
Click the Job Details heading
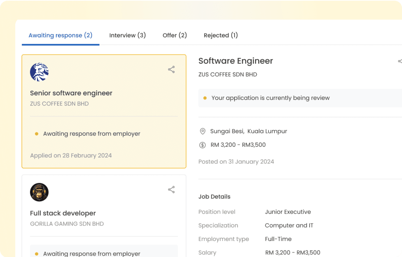tap(214, 197)
